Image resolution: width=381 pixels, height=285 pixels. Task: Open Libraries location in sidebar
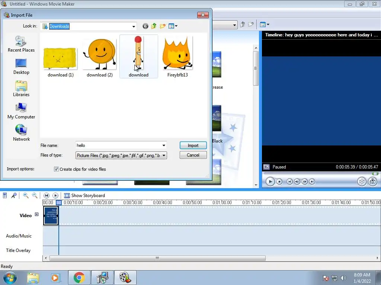[x=21, y=89]
